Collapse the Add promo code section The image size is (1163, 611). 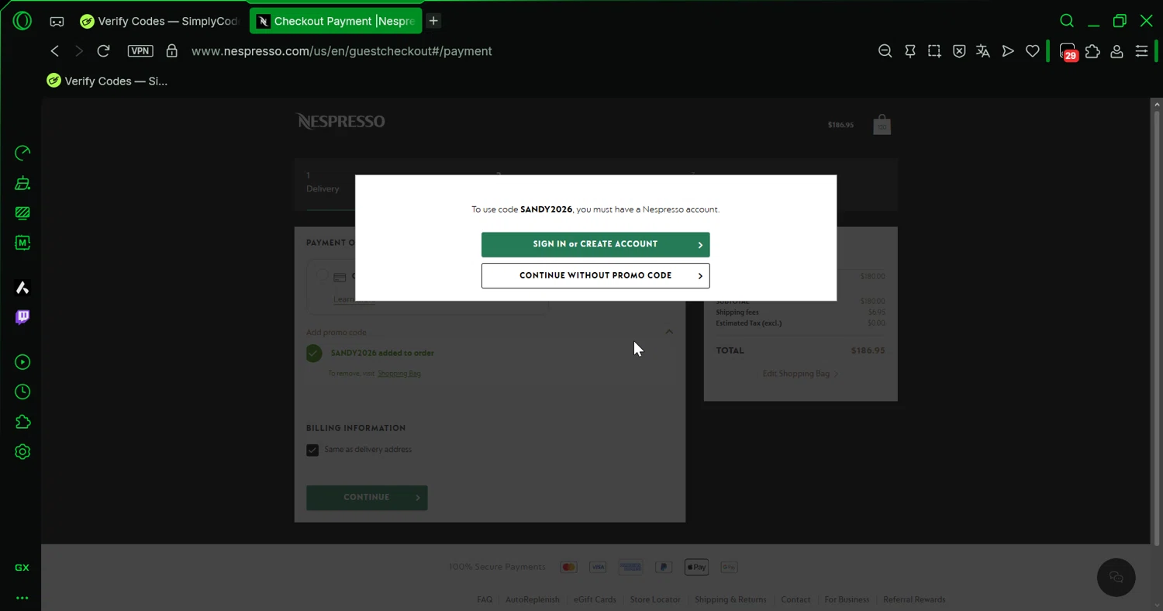point(669,332)
